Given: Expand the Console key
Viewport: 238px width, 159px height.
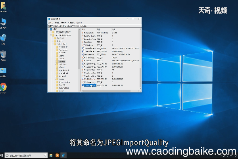Looking at the screenshot, I should 53,41.
